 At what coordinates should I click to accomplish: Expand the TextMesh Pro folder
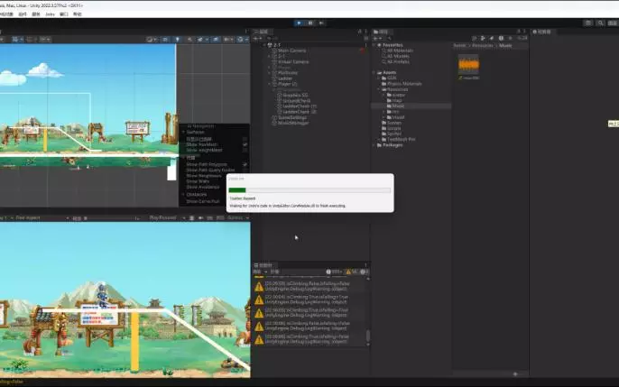click(x=379, y=139)
